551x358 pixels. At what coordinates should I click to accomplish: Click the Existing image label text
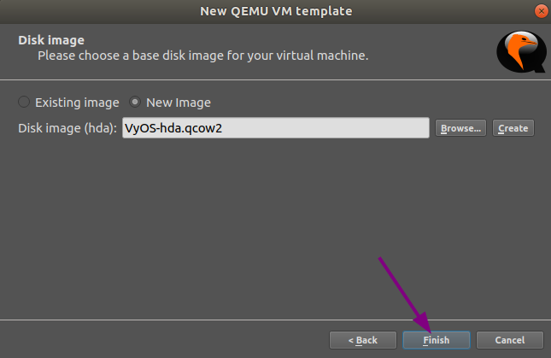click(77, 102)
